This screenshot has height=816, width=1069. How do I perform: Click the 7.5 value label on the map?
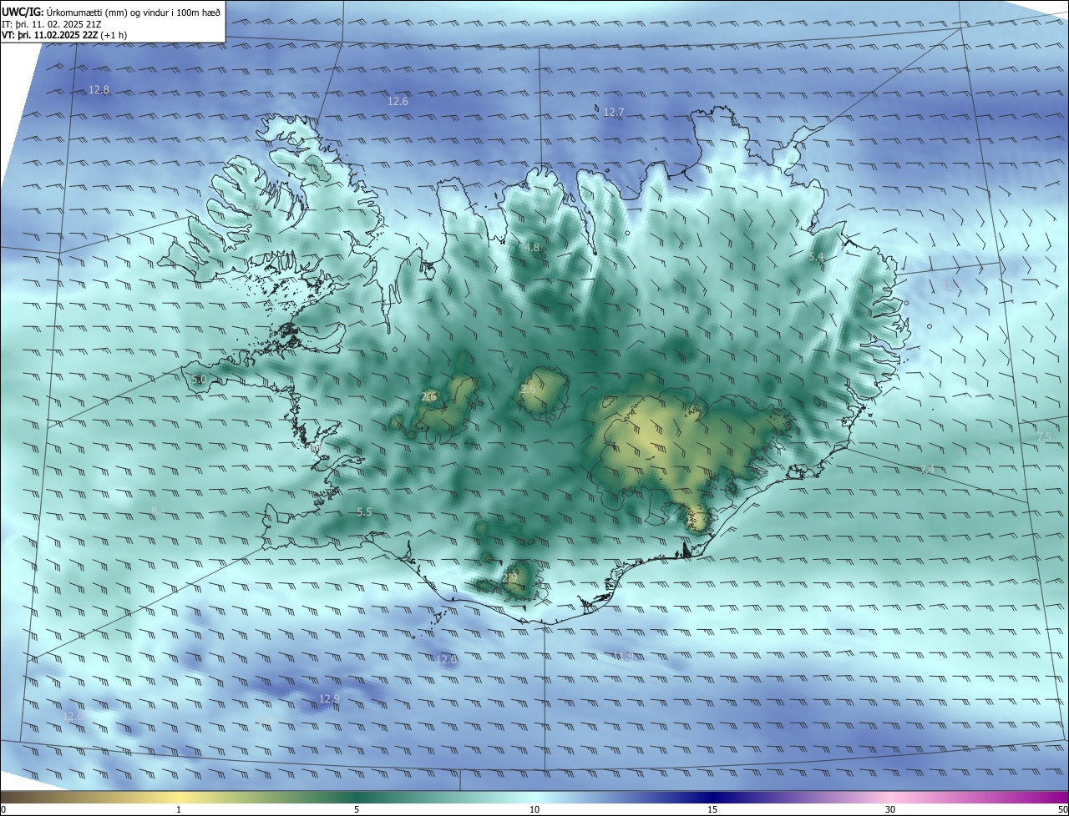1044,437
